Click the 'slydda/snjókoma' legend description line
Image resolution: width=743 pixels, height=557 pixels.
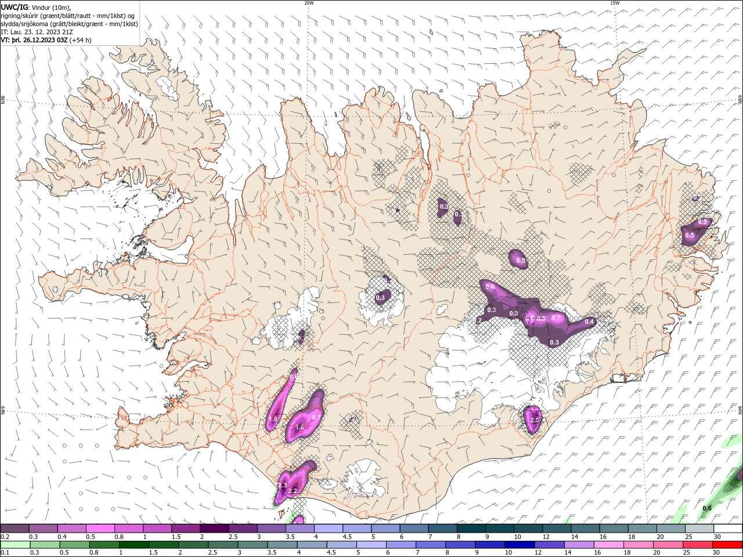70,24
